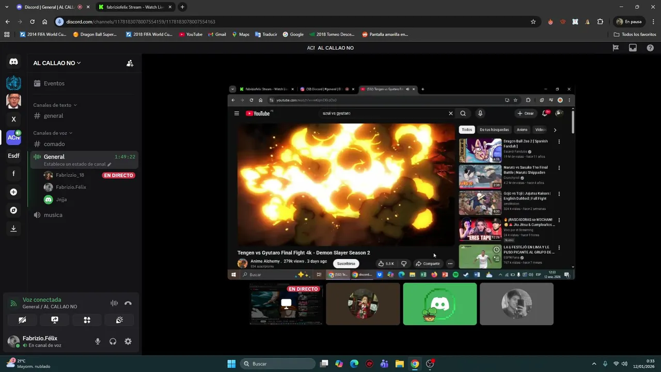The height and width of the screenshot is (372, 661).
Task: Select the f server icon
Action: pyautogui.click(x=13, y=174)
